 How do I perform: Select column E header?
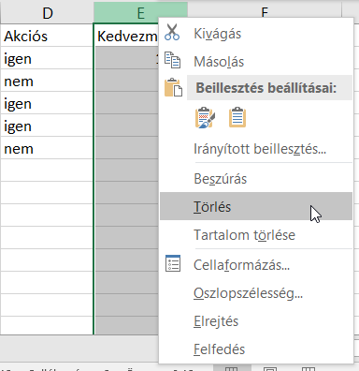click(x=140, y=13)
